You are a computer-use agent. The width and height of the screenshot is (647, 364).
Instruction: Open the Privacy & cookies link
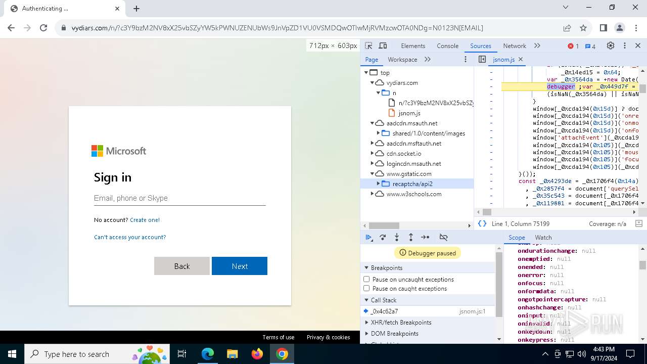[329, 337]
